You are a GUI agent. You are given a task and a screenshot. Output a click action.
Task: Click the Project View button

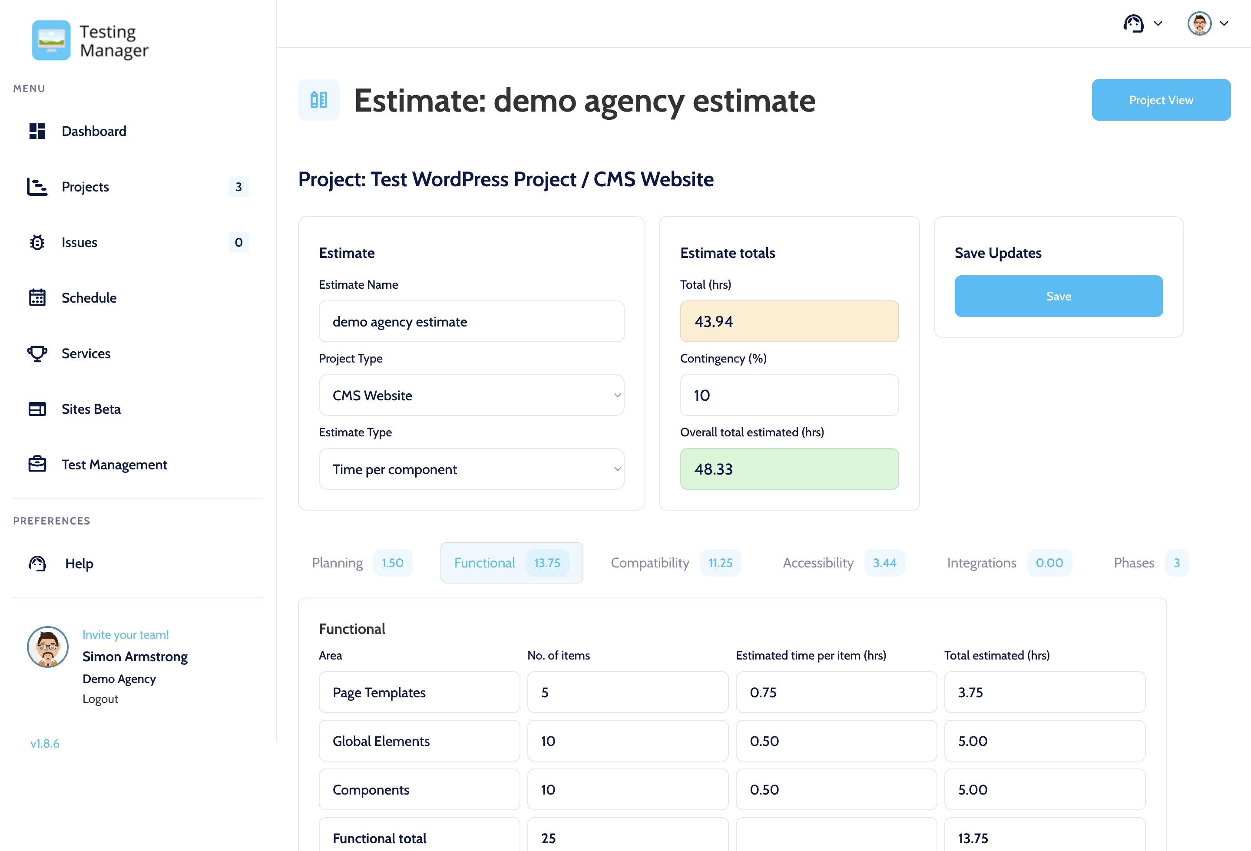[x=1161, y=100]
